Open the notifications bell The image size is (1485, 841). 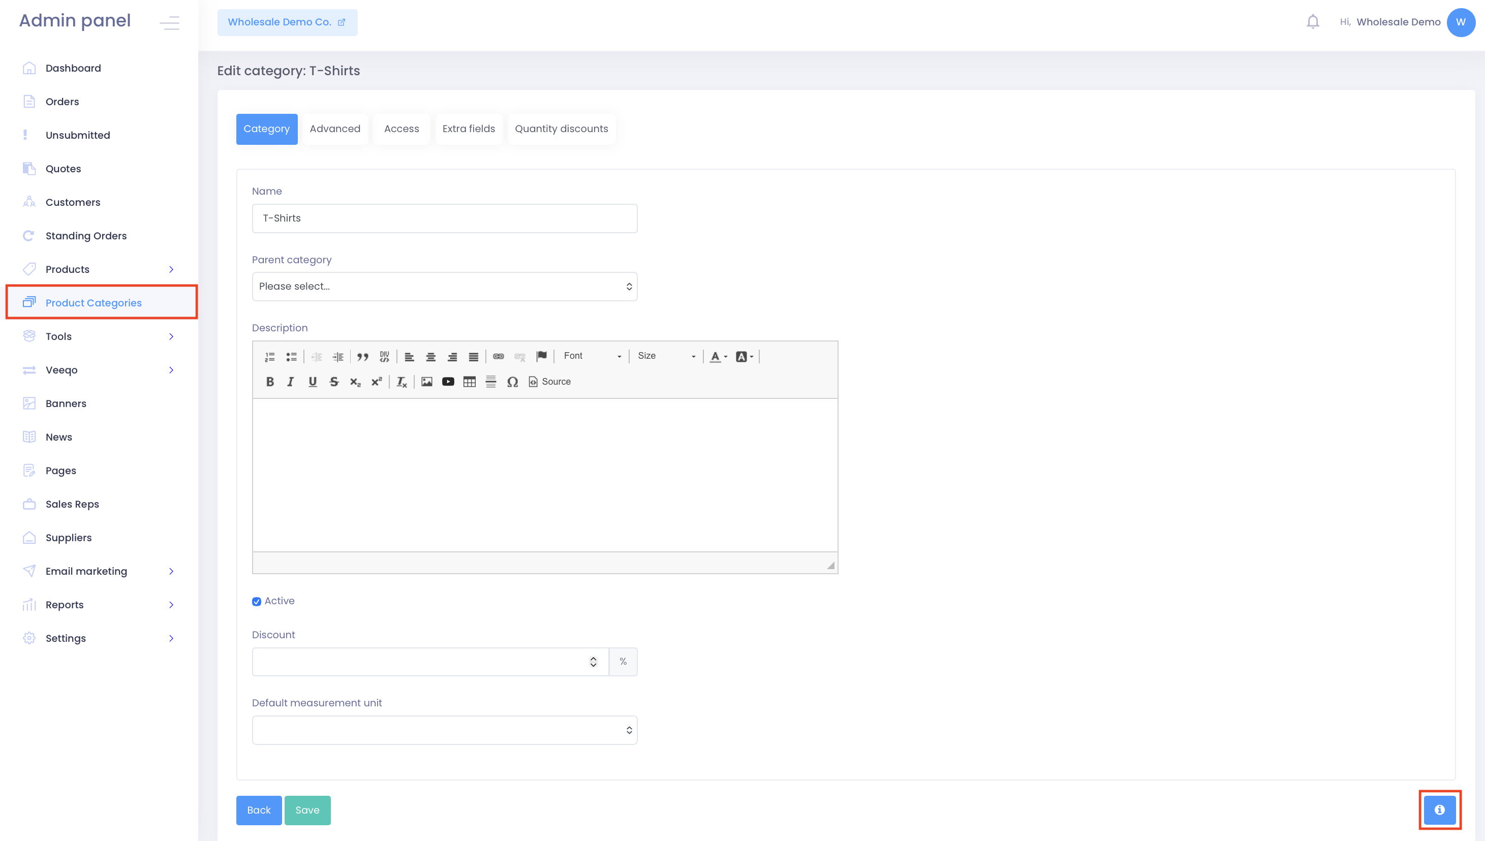1312,22
